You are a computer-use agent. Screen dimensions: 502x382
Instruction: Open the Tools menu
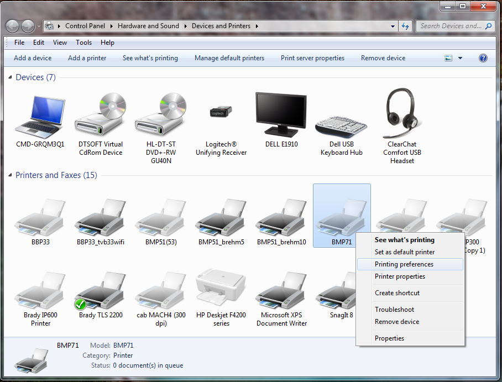click(84, 43)
